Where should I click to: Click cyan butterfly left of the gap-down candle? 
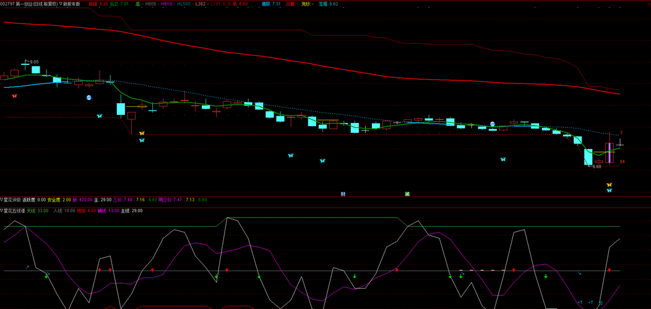[x=99, y=116]
